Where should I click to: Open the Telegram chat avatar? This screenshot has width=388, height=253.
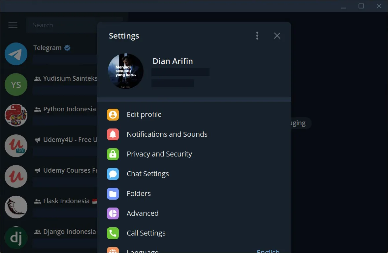16,54
